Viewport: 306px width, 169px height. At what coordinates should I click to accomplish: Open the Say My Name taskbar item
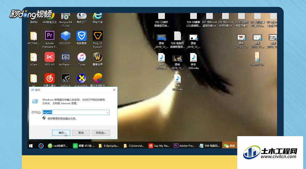159,146
